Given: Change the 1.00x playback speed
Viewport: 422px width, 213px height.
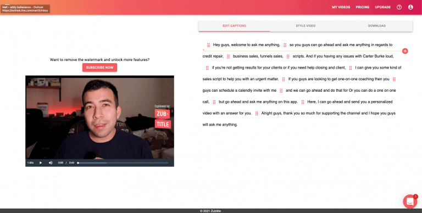Looking at the screenshot, I should coord(30,162).
